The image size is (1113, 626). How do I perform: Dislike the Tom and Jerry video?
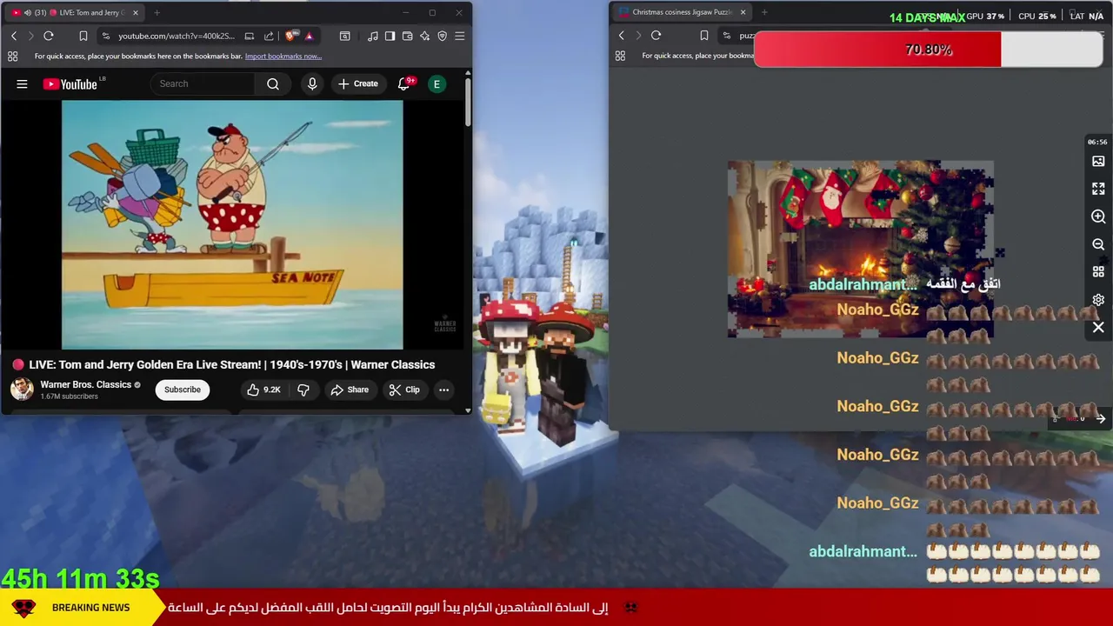coord(303,390)
